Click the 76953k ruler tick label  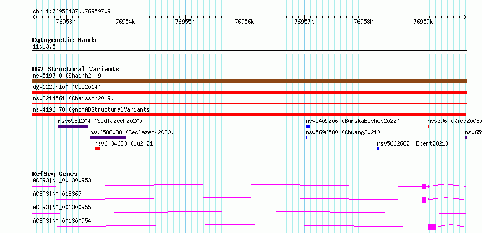pyautogui.click(x=65, y=22)
